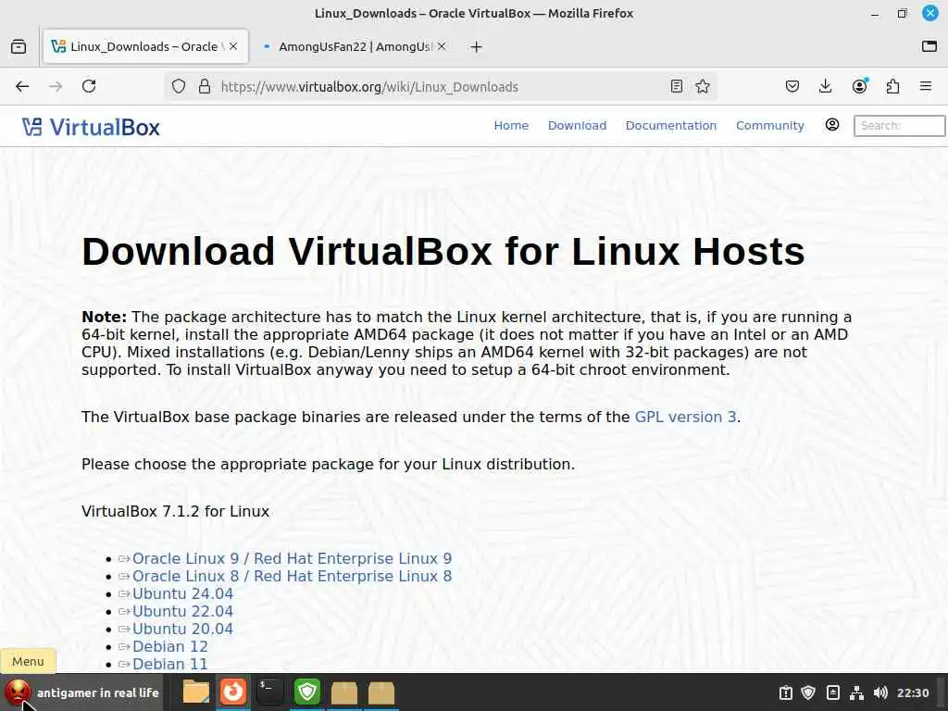Open the Documentation nav link
This screenshot has width=948, height=711.
point(670,126)
